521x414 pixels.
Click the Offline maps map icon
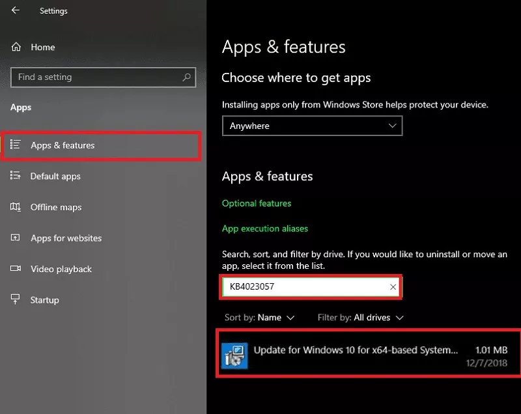pyautogui.click(x=16, y=207)
